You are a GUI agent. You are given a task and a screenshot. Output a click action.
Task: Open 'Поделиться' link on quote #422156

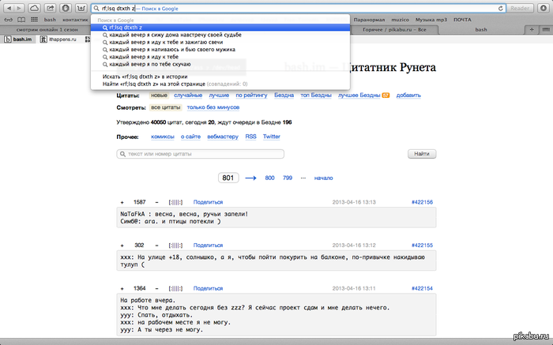click(x=208, y=202)
